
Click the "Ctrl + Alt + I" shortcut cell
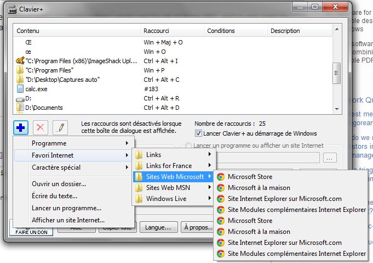[161, 61]
